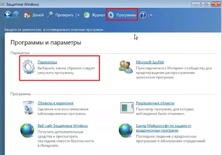The image size is (222, 155).
Task: Open the Журнал page
Action: pyautogui.click(x=98, y=15)
